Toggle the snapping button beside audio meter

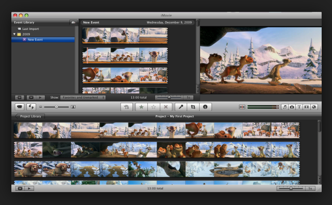(x=242, y=107)
